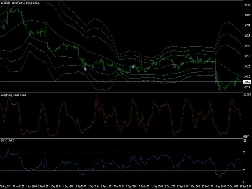Click the 1 Sep 22:00 time label
Screen dimensions: 252x189
coord(55,186)
